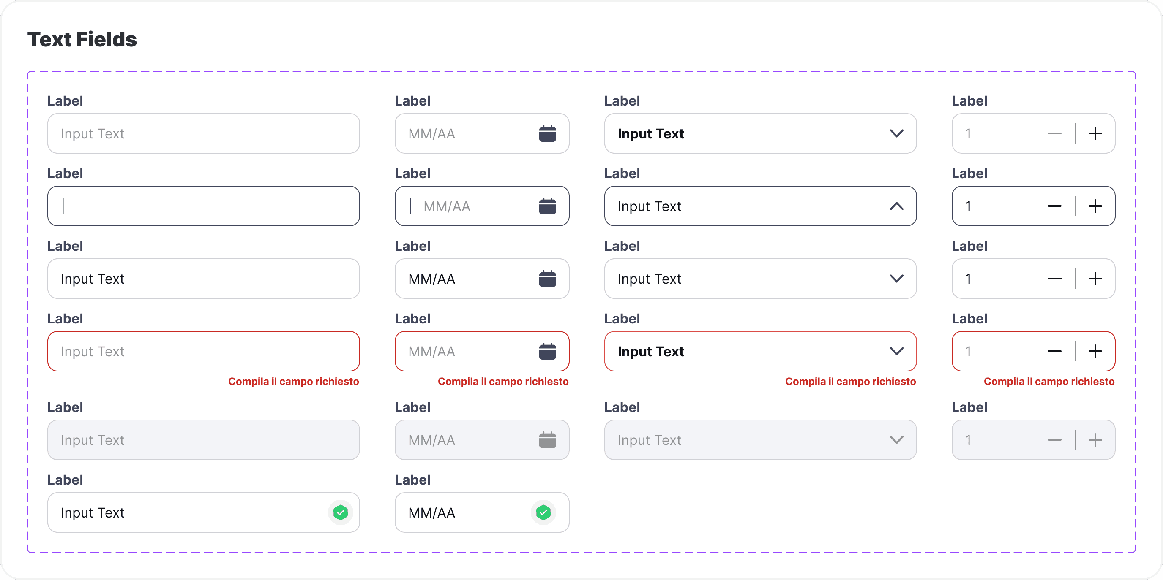This screenshot has width=1163, height=580.
Task: Increase value in the first-row number stepper
Action: pos(1095,133)
